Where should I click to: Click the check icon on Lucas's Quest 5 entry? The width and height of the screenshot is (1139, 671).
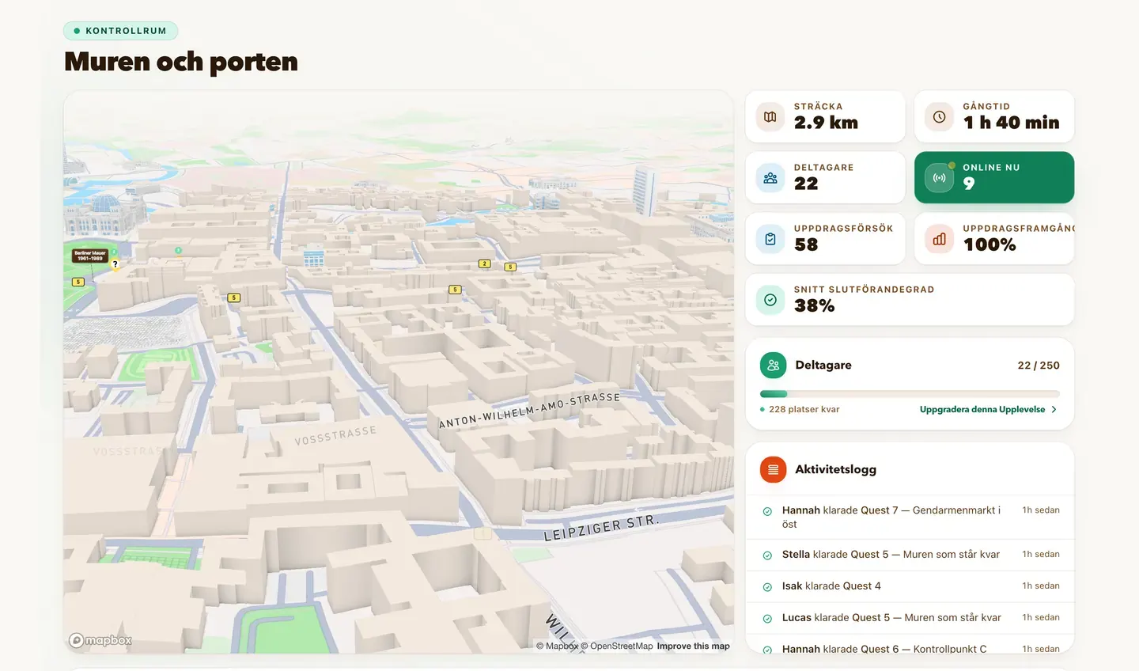coord(767,619)
